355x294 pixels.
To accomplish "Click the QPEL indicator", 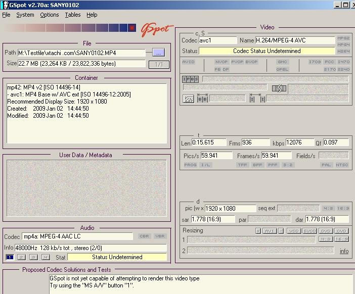I will pyautogui.click(x=282, y=69).
